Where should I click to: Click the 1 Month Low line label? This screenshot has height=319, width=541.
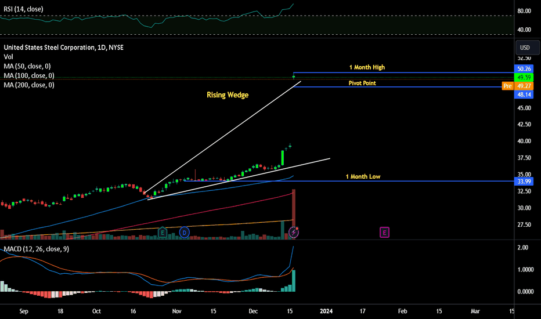(x=363, y=176)
